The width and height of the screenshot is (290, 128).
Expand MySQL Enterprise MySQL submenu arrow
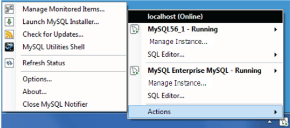click(276, 71)
